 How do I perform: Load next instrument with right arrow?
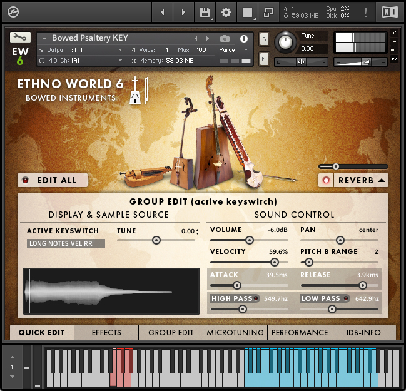[x=208, y=39]
